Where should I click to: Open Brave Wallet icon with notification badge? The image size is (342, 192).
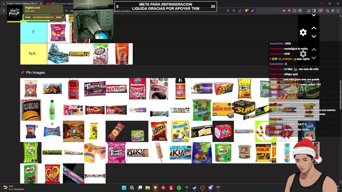tap(321, 11)
